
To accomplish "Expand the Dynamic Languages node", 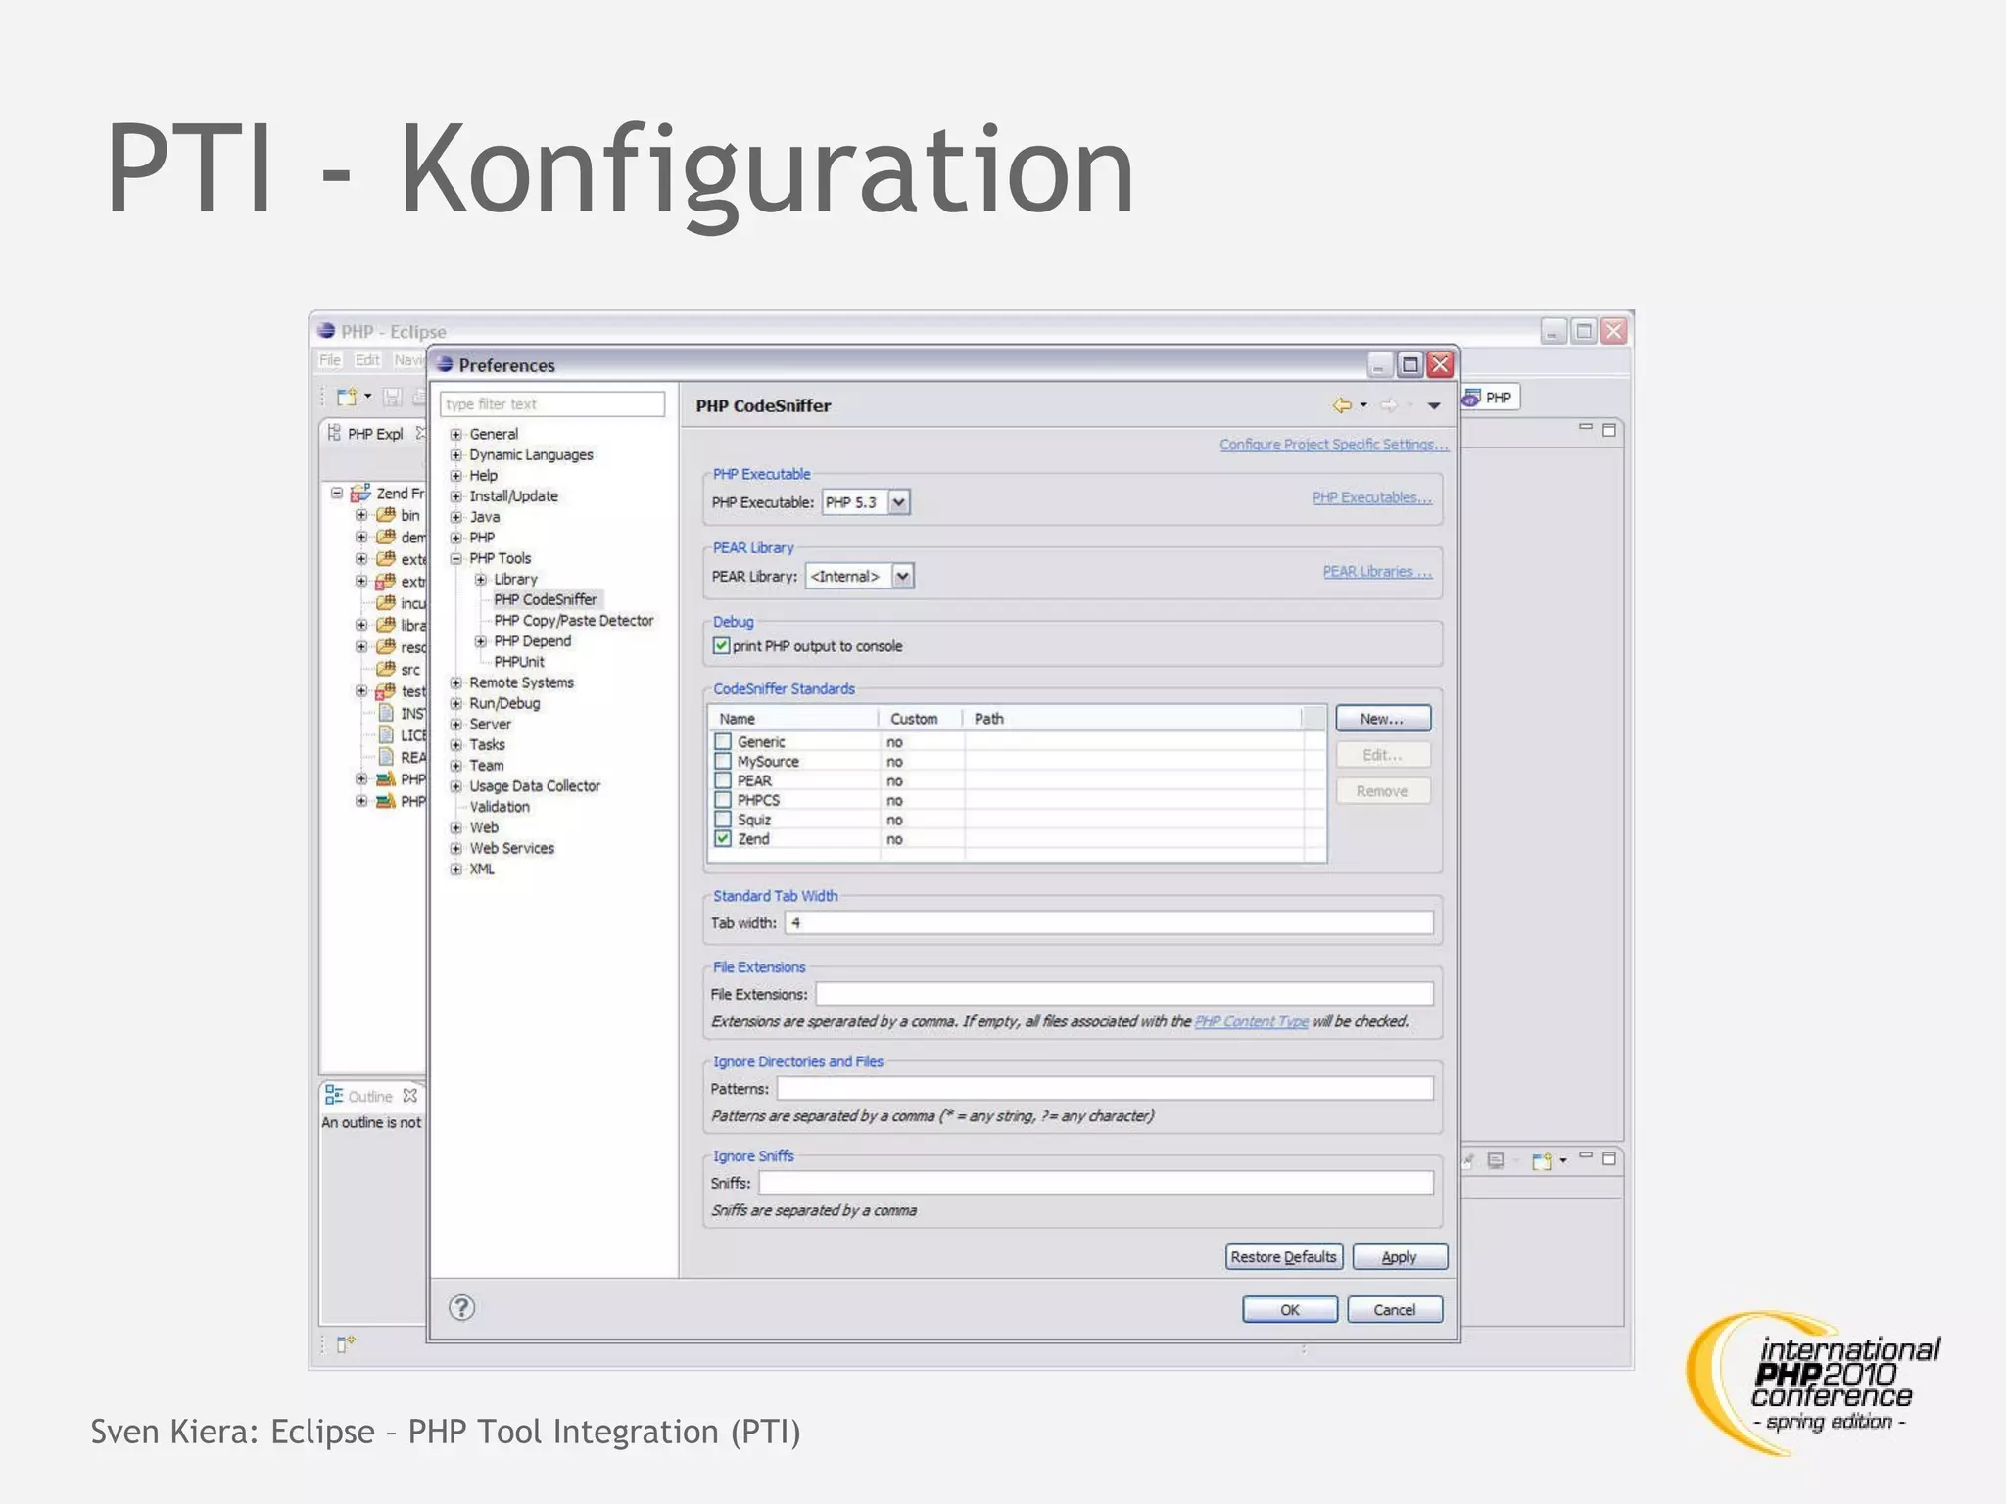I will [456, 454].
